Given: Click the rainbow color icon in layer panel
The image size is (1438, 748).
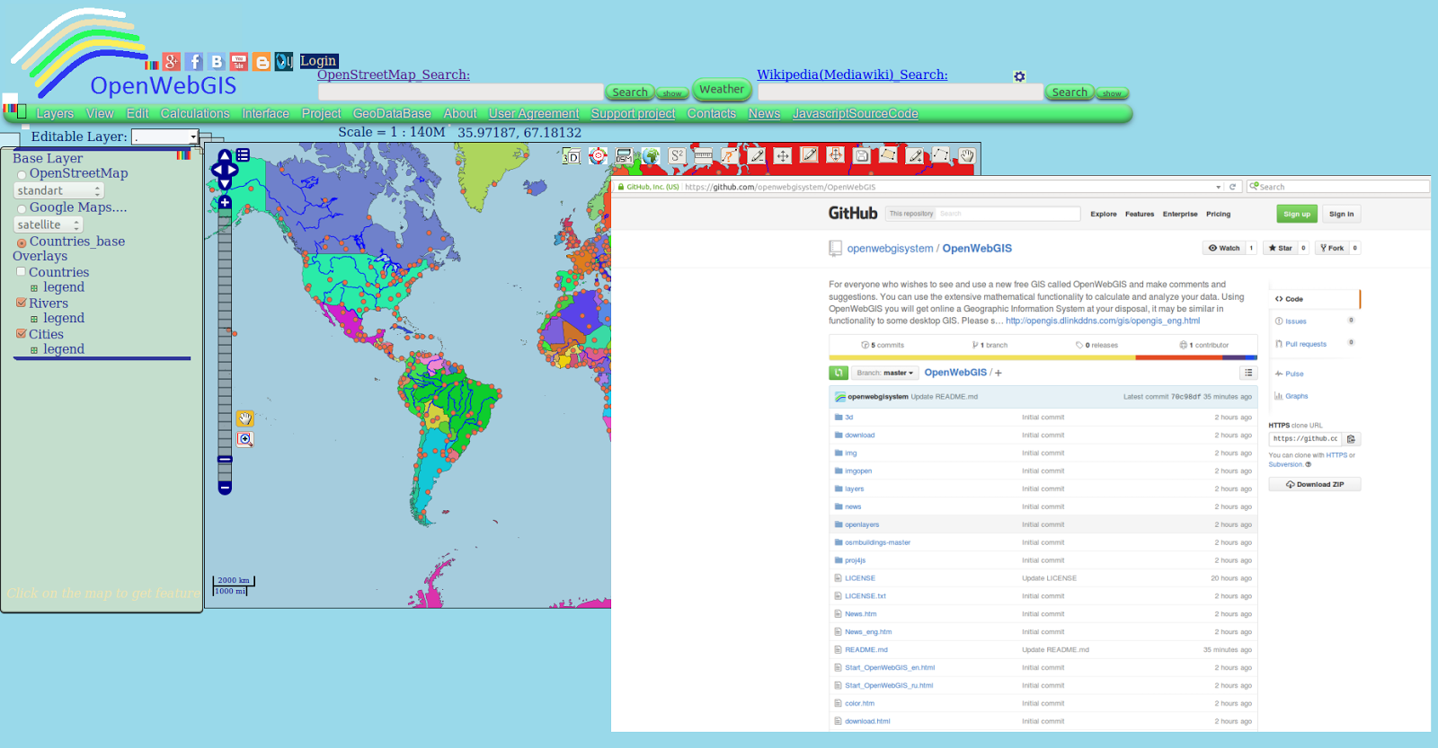Looking at the screenshot, I should point(183,154).
